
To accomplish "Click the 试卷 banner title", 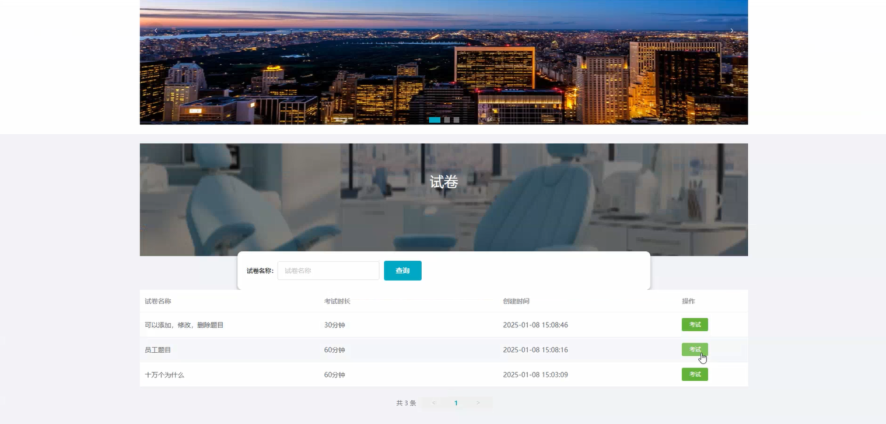I will (444, 182).
